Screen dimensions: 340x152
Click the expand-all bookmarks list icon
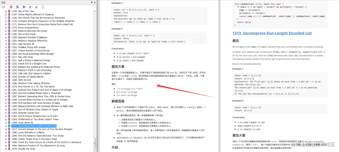click(x=3, y=7)
